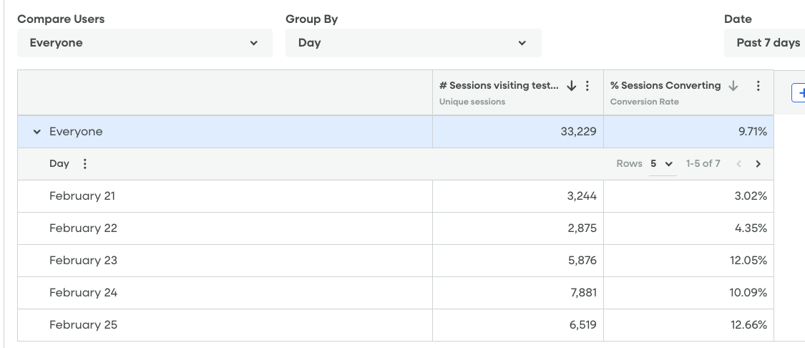
Task: Change the rows per page selector
Action: pos(662,164)
